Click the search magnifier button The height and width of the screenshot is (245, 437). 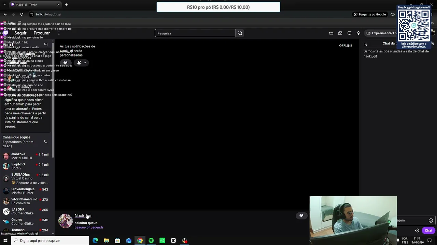[x=240, y=33]
